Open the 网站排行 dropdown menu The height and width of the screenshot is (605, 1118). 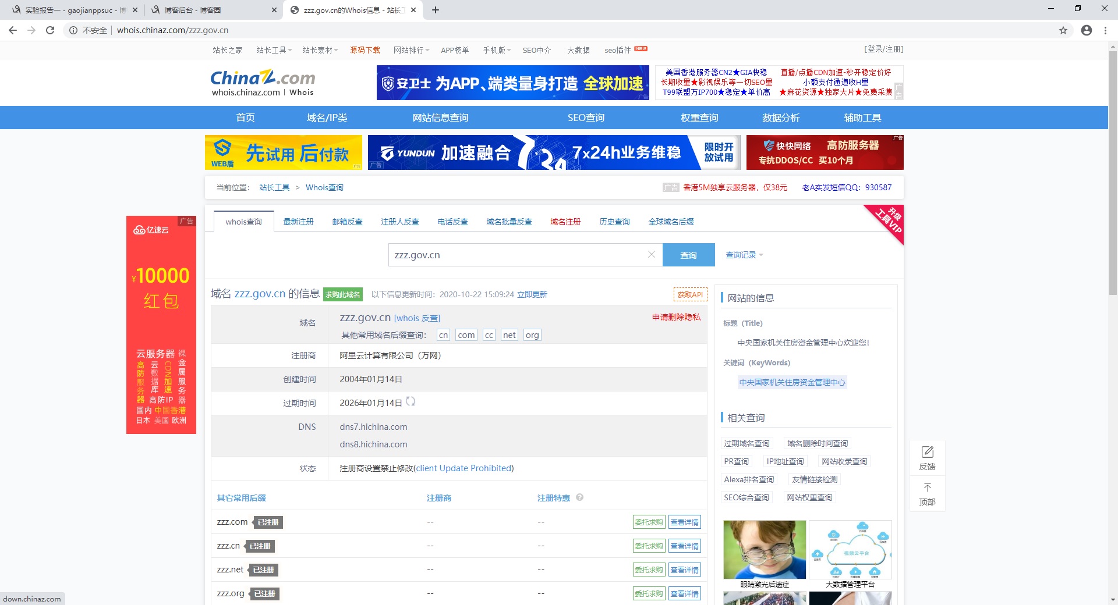(x=412, y=50)
